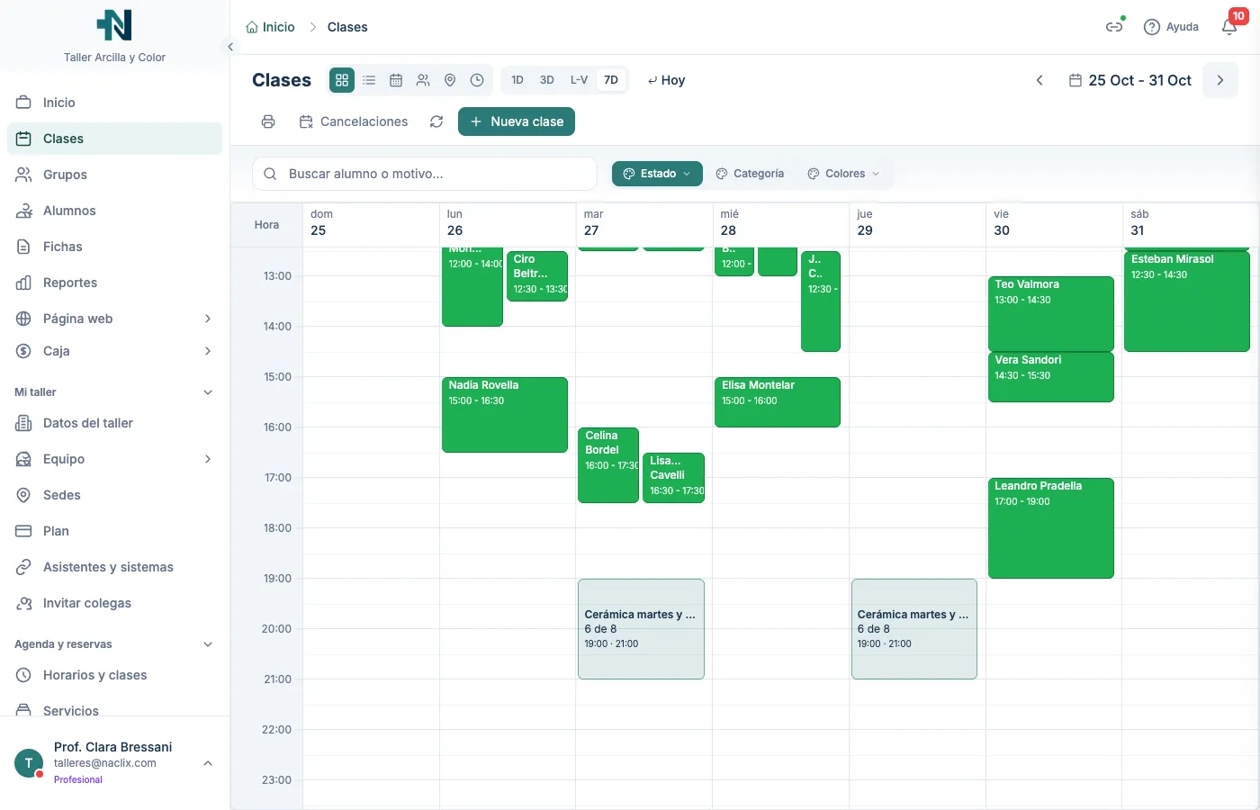This screenshot has width=1260, height=810.
Task: Switch to 1D view
Action: tap(517, 80)
